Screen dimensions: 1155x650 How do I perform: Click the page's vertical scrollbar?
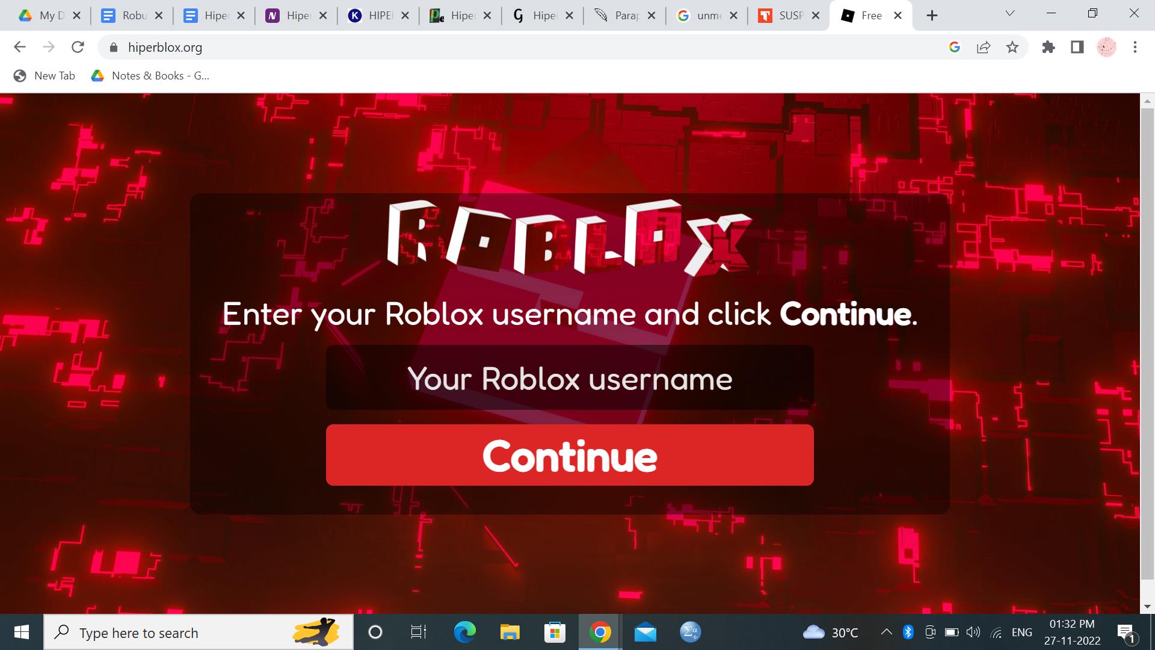tap(1147, 353)
